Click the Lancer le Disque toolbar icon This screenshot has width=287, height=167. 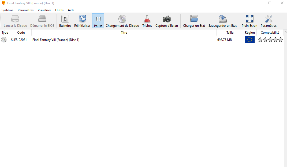point(15,21)
